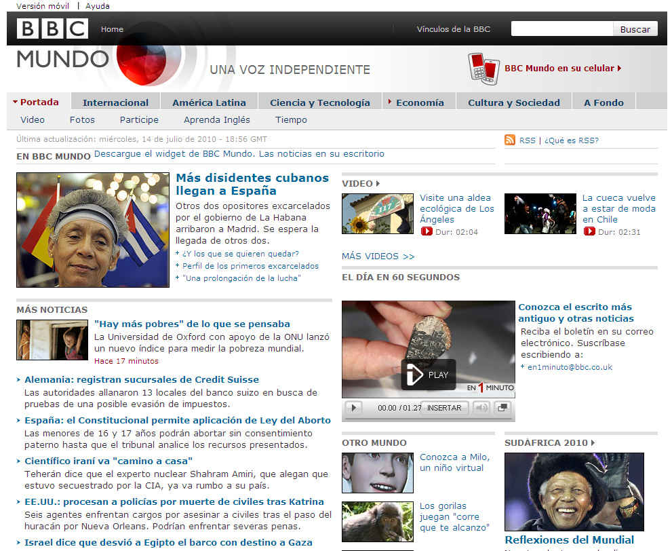Viewport: 672px width, 551px height.
Task: Click the Mandela photo
Action: (574, 492)
